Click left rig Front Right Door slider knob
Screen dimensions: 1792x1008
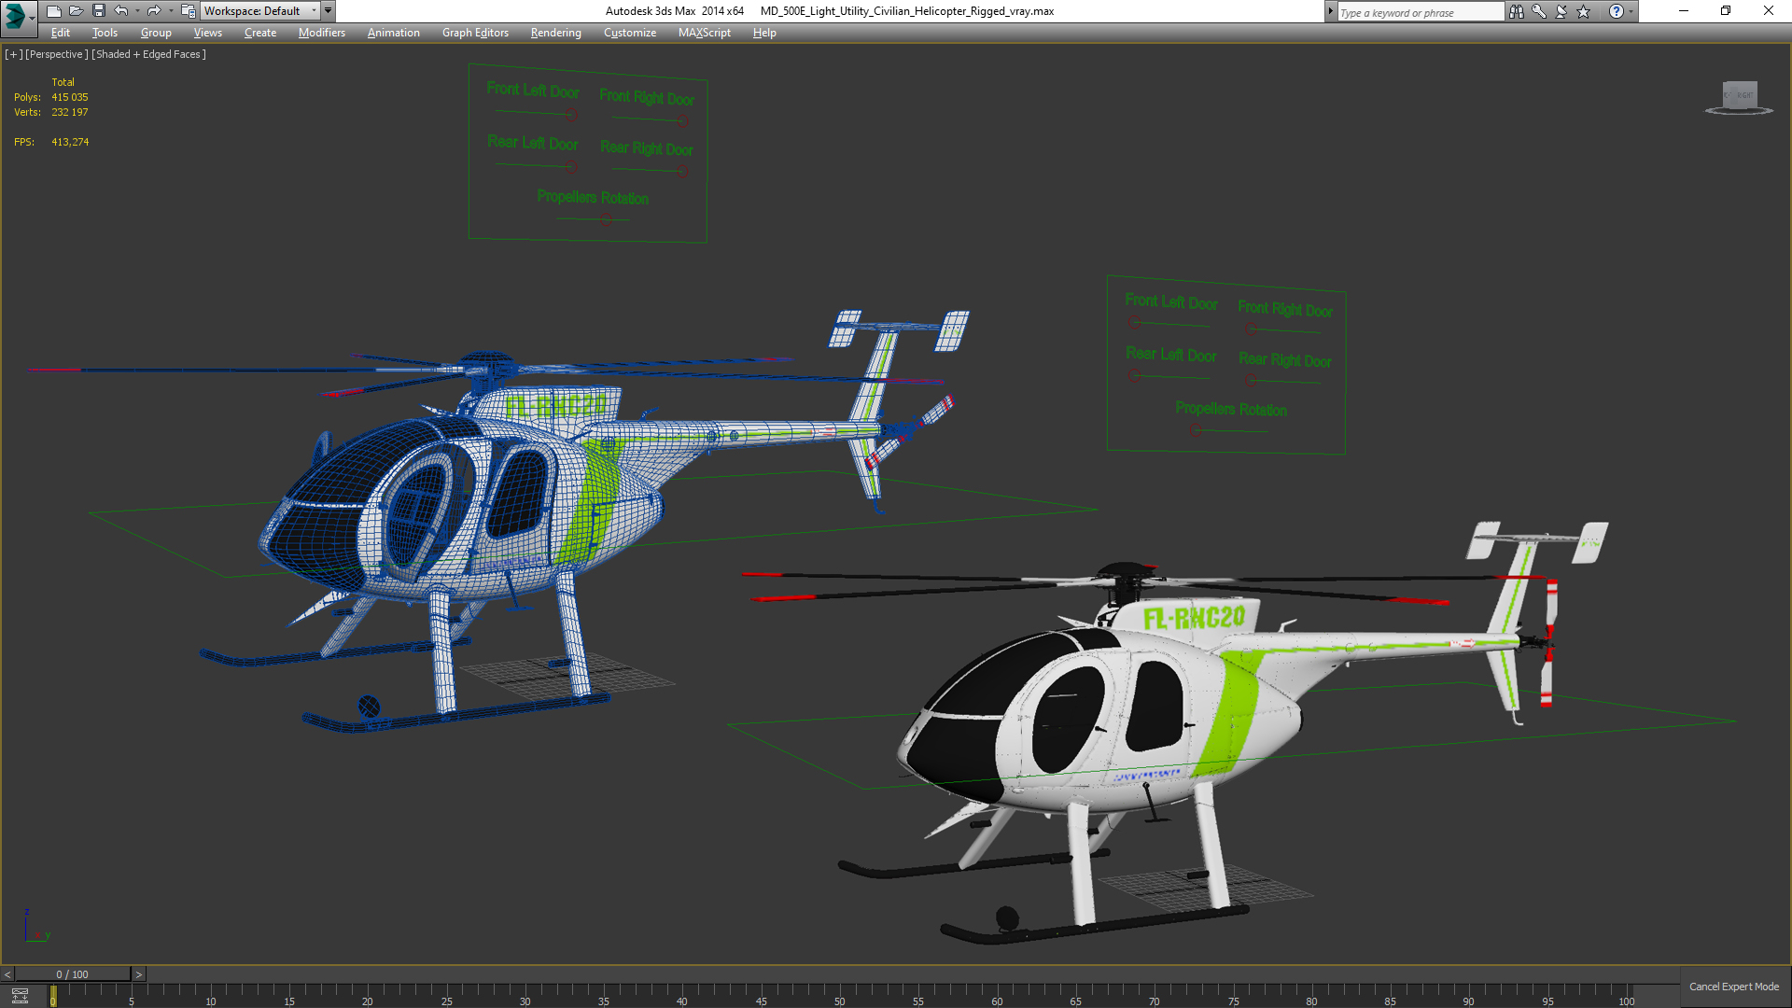coord(684,120)
